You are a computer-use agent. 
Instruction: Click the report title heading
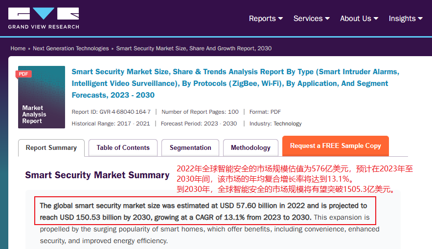coord(235,83)
